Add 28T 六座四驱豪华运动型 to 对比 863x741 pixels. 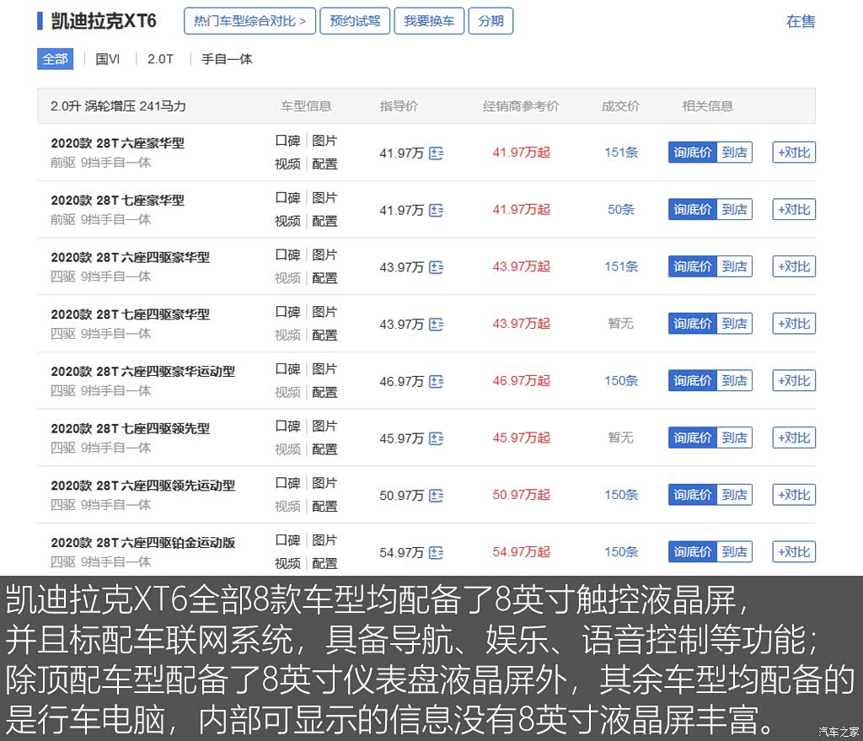tap(794, 381)
